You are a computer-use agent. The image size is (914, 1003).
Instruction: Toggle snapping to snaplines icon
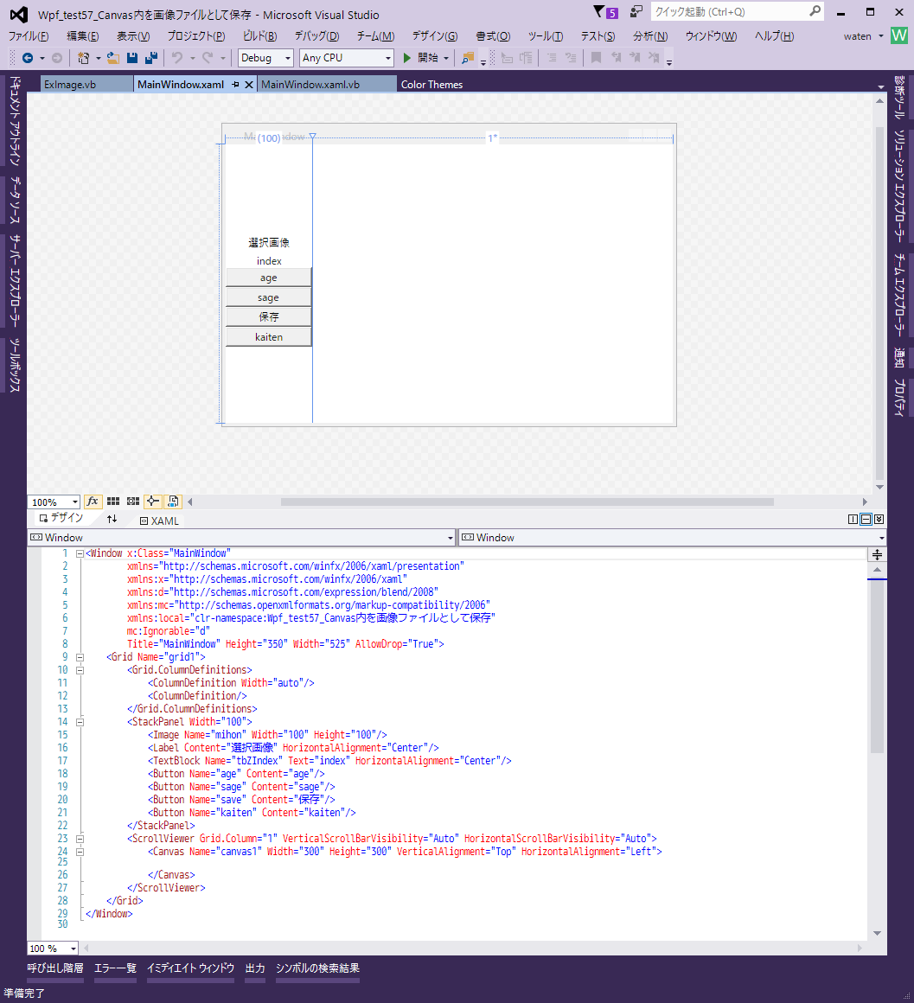tap(153, 501)
